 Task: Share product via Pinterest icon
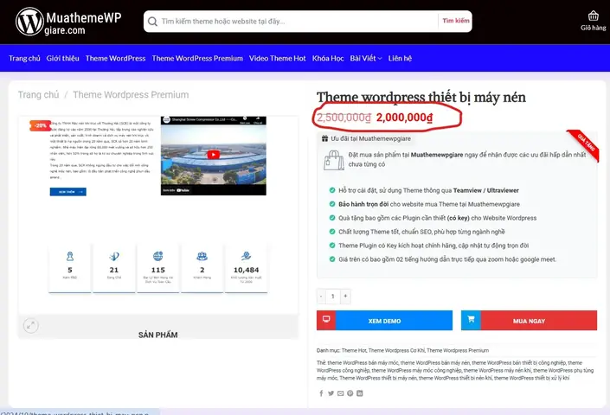350,393
